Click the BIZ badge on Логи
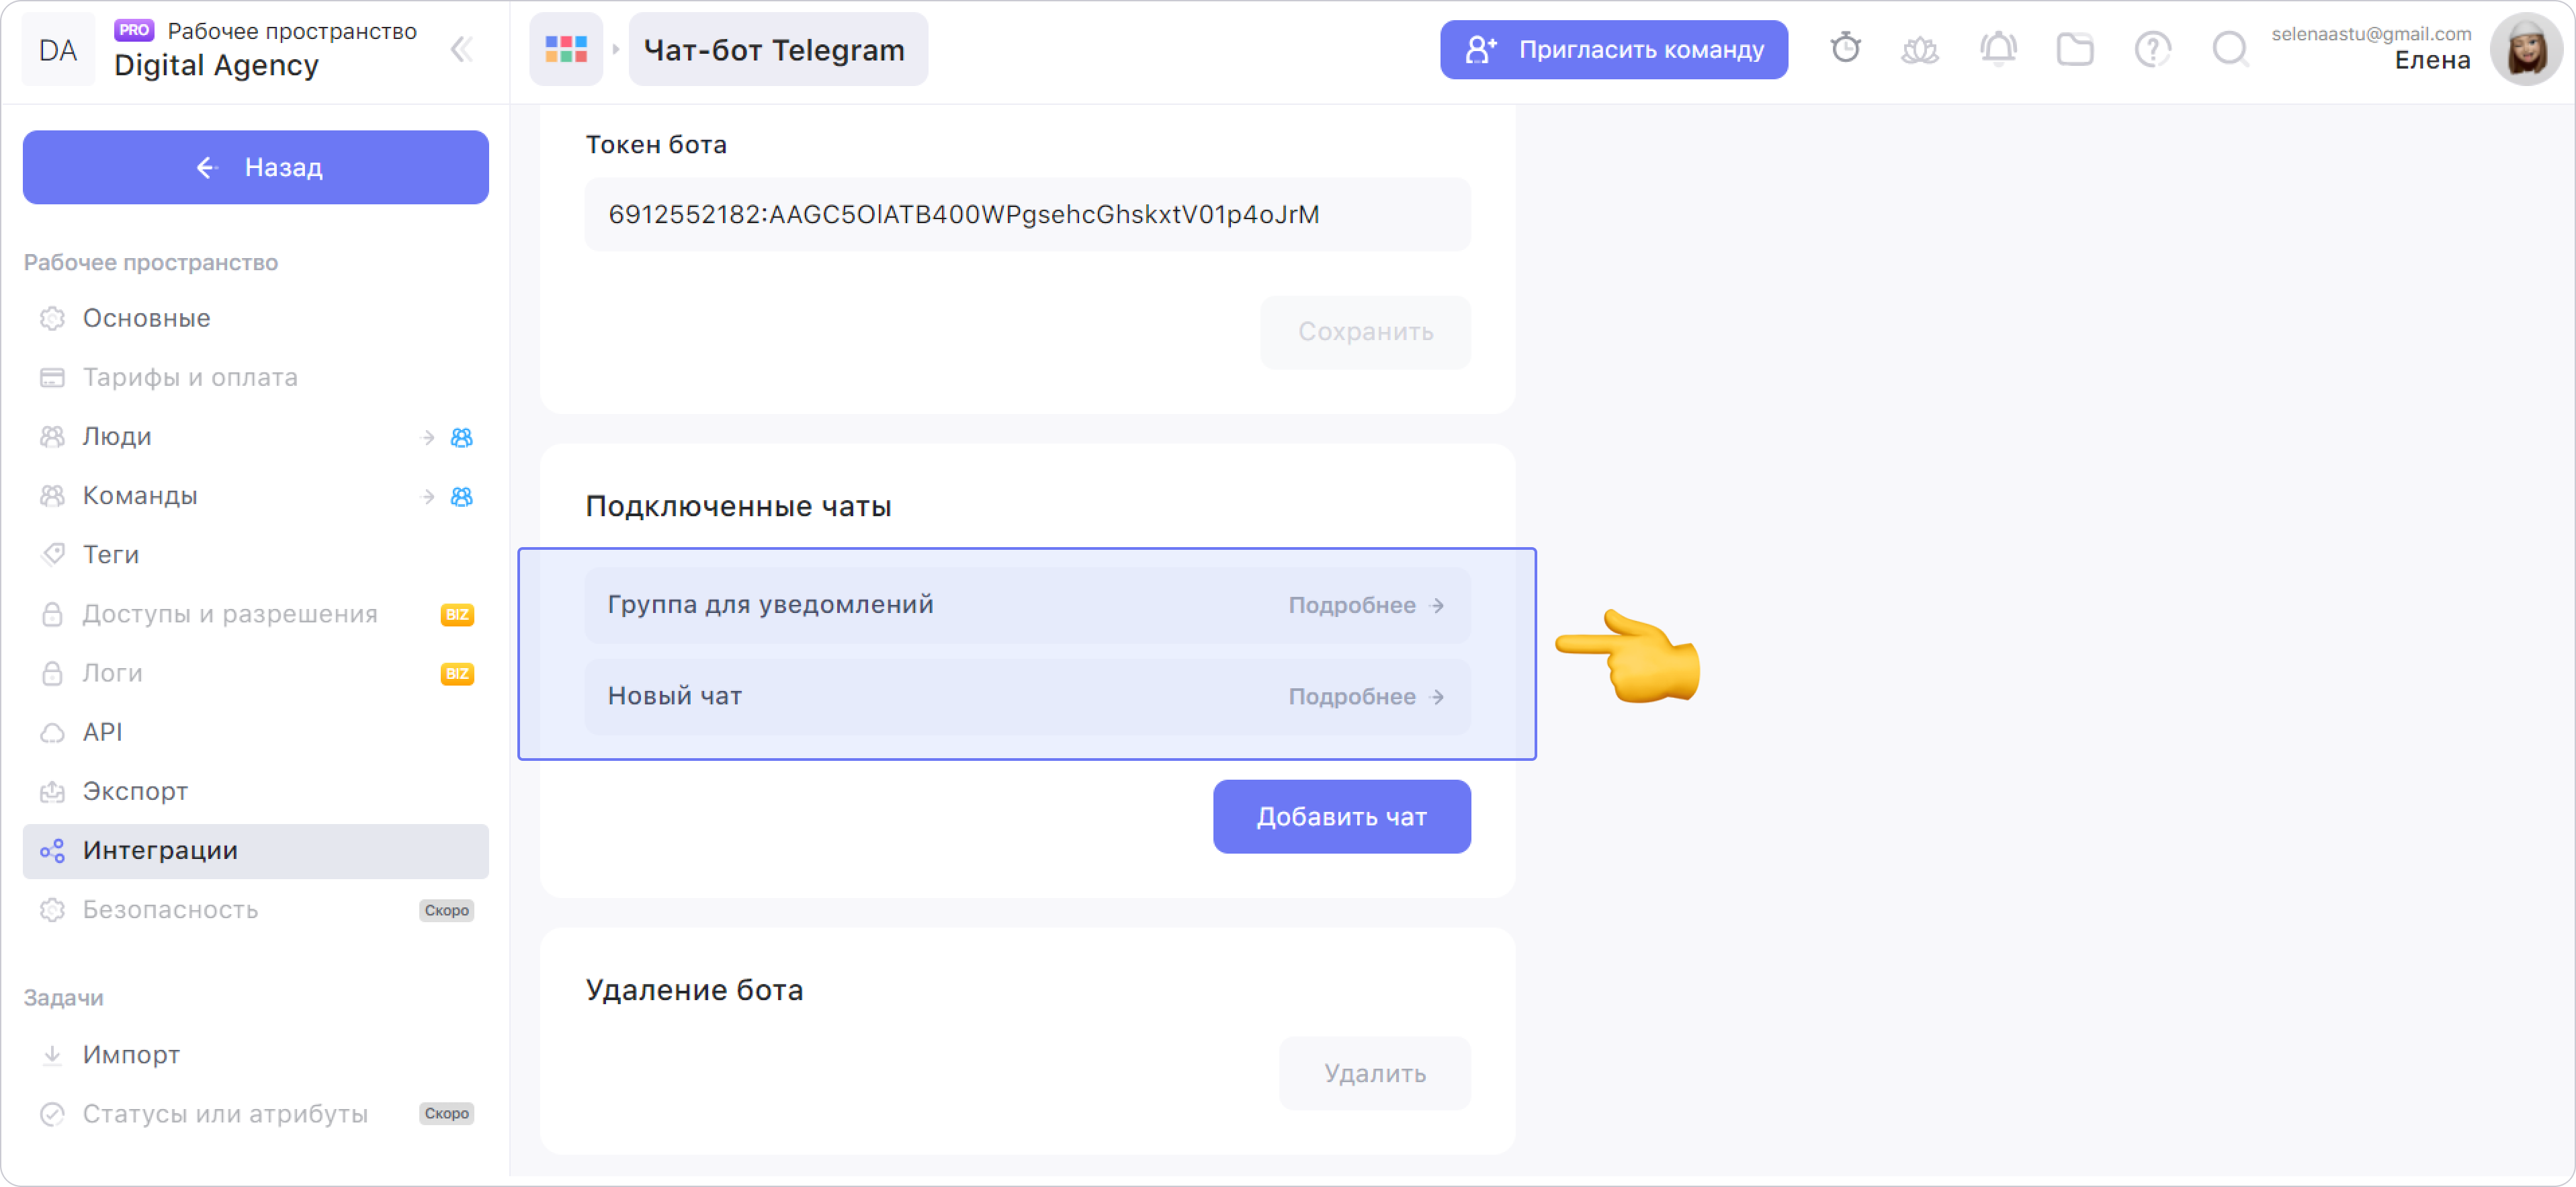The height and width of the screenshot is (1187, 2576). 457,673
